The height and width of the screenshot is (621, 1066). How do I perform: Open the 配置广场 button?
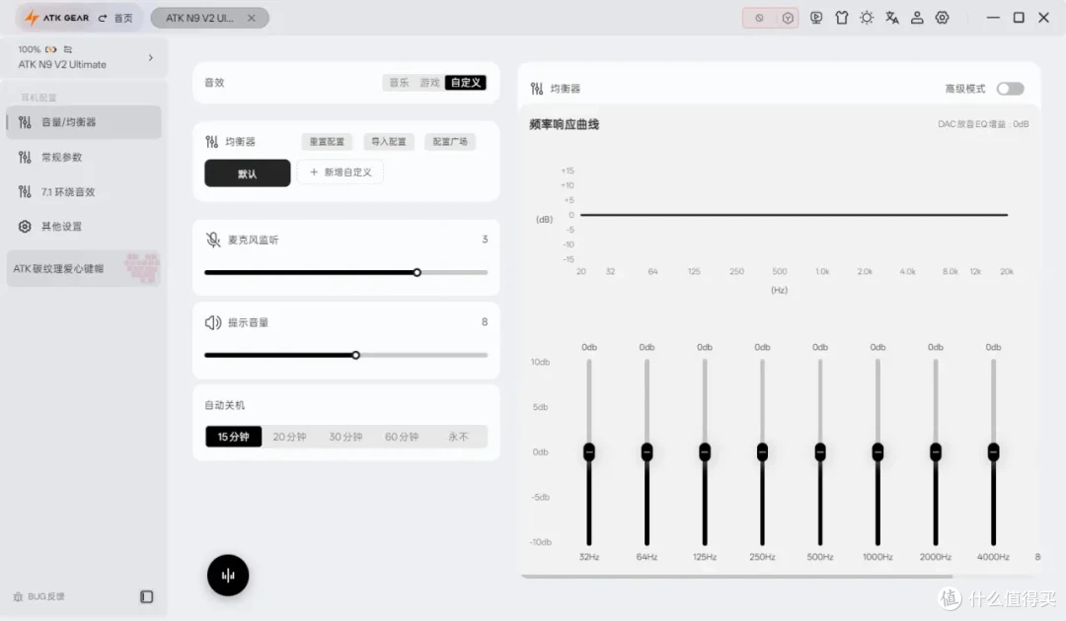tap(450, 142)
